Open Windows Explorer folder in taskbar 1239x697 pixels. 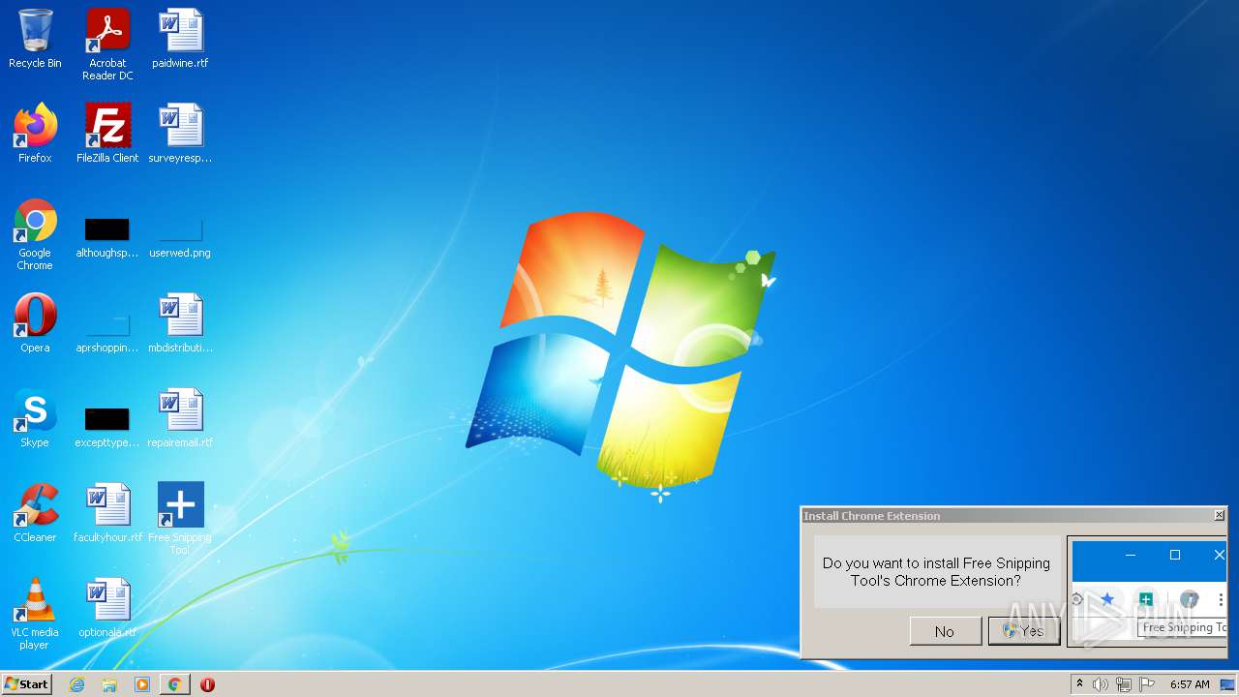point(109,684)
